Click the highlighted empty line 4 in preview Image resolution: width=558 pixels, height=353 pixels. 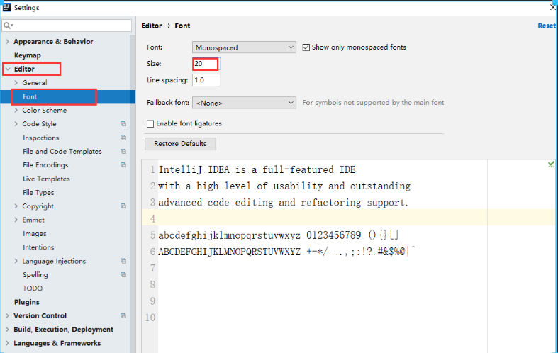click(x=349, y=218)
